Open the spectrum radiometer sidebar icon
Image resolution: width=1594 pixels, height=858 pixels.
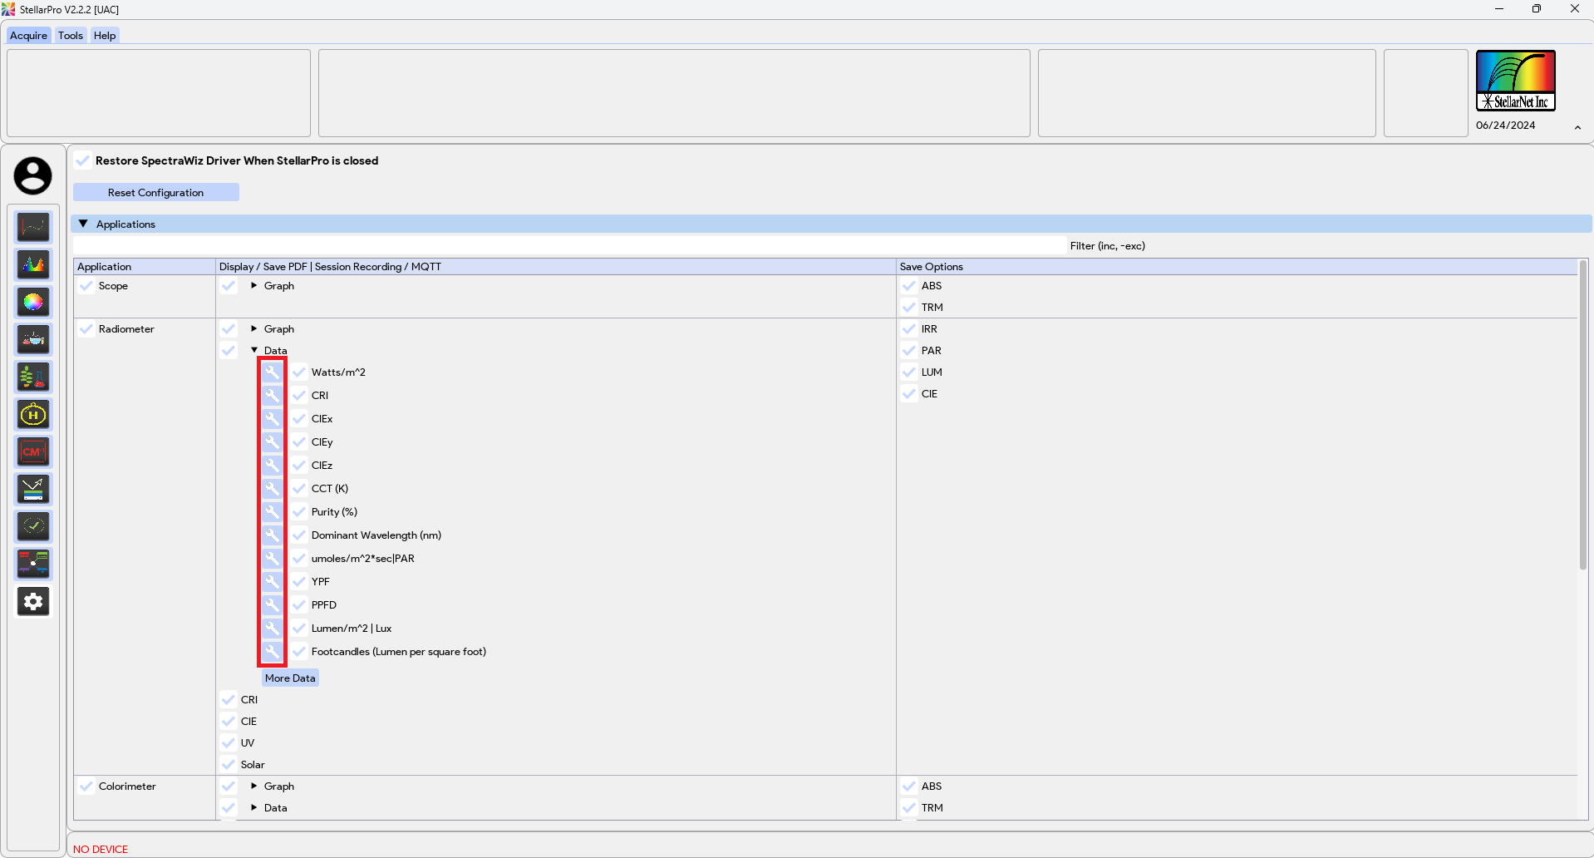[x=33, y=265]
